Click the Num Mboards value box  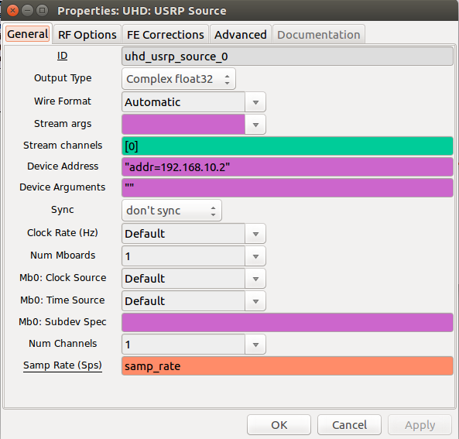tap(183, 256)
